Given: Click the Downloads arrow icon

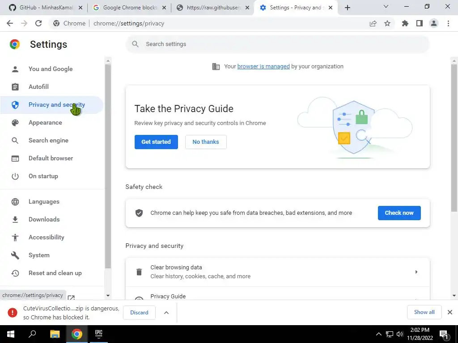Looking at the screenshot, I should 15,219.
